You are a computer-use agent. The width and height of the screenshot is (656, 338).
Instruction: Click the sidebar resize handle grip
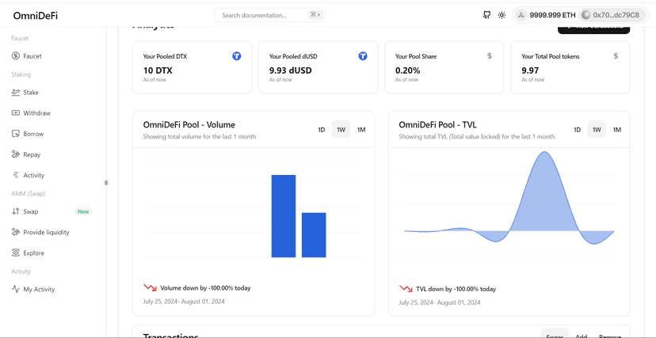tap(106, 183)
